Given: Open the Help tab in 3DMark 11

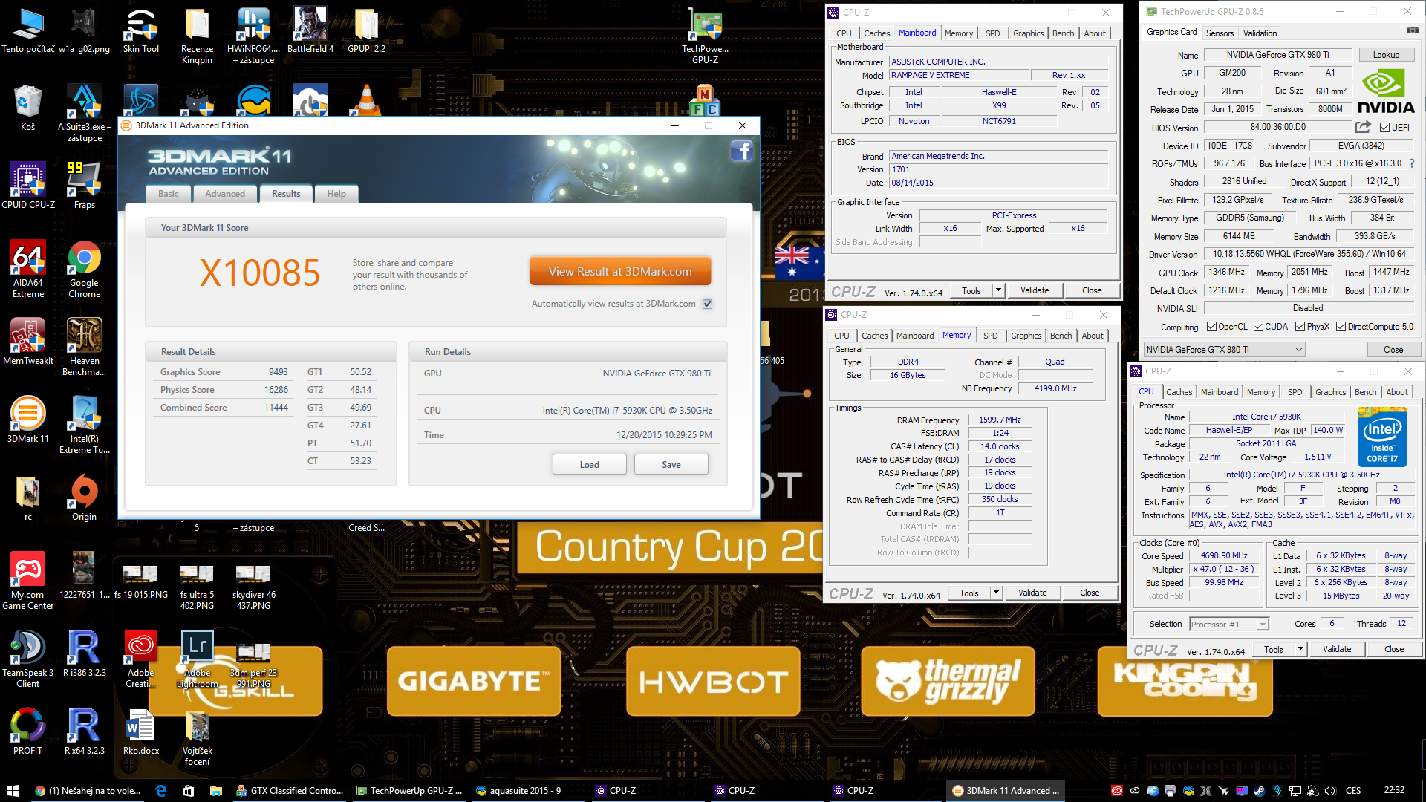Looking at the screenshot, I should point(336,194).
